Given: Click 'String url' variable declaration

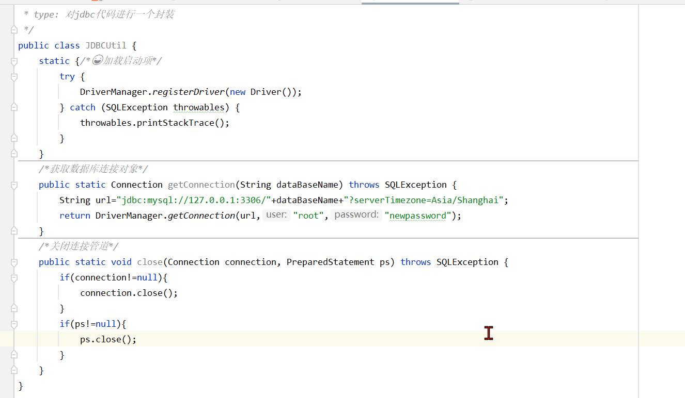Looking at the screenshot, I should [x=85, y=200].
